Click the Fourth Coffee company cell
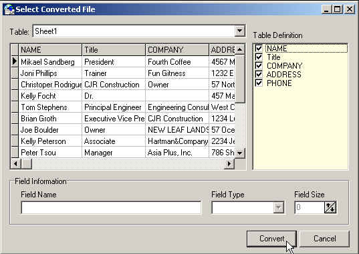359x254 pixels. coord(177,62)
